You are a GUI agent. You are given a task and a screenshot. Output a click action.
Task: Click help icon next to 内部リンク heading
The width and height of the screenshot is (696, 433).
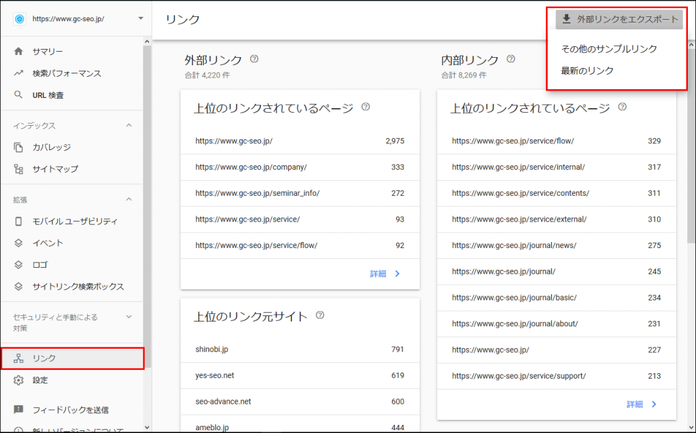(511, 58)
